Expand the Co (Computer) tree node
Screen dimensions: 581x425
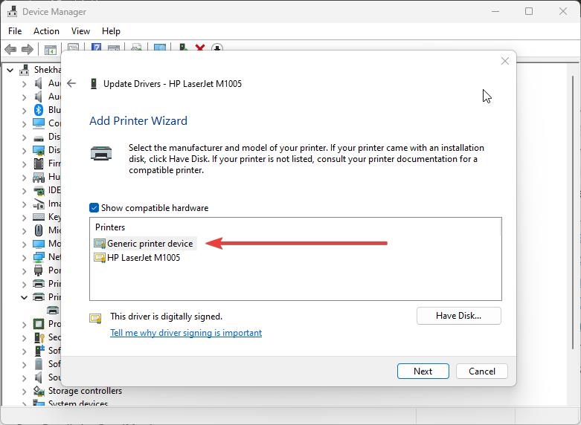point(24,123)
